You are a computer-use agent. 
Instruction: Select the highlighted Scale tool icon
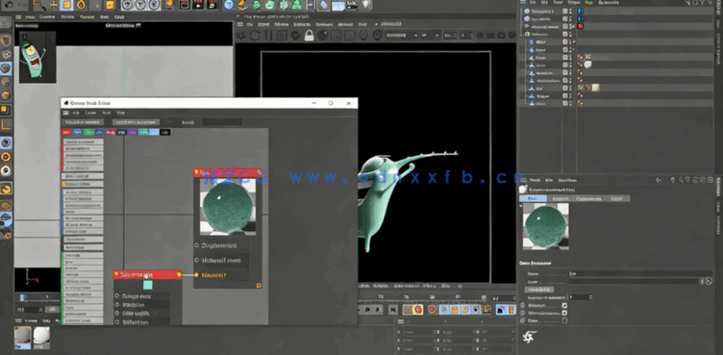point(67,5)
